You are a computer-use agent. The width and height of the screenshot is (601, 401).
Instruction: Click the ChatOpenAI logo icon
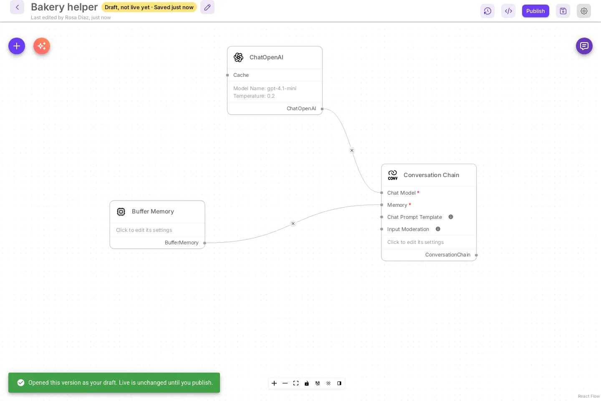pyautogui.click(x=239, y=57)
